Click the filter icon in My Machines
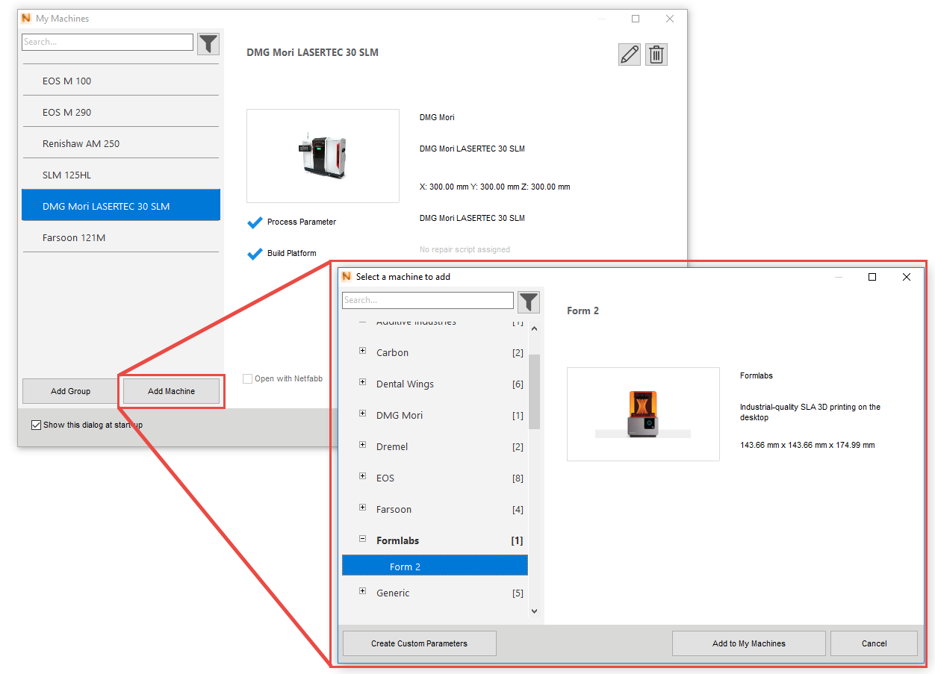 tap(208, 44)
